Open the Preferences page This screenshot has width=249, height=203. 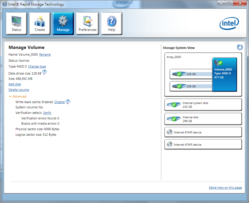coord(87,24)
